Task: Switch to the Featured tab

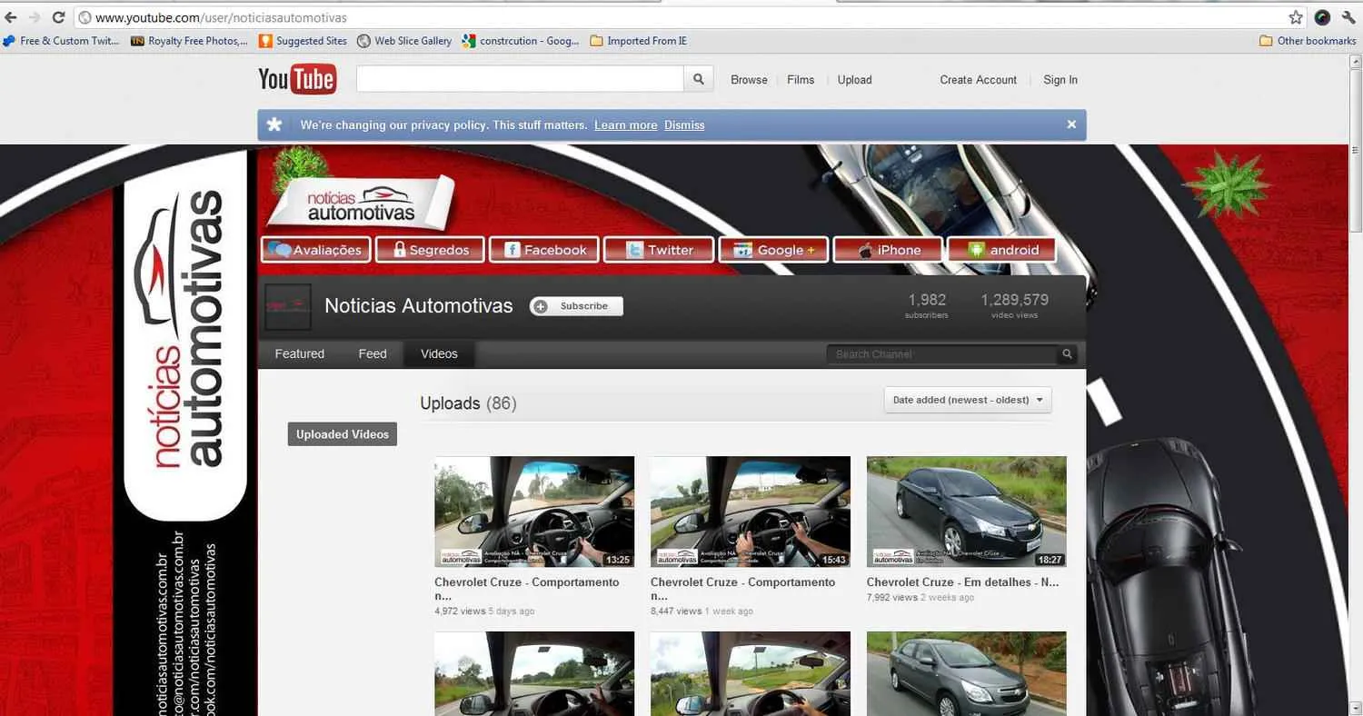Action: coord(300,354)
